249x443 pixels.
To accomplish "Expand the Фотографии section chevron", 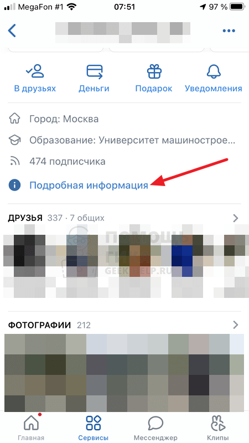I will [x=236, y=325].
